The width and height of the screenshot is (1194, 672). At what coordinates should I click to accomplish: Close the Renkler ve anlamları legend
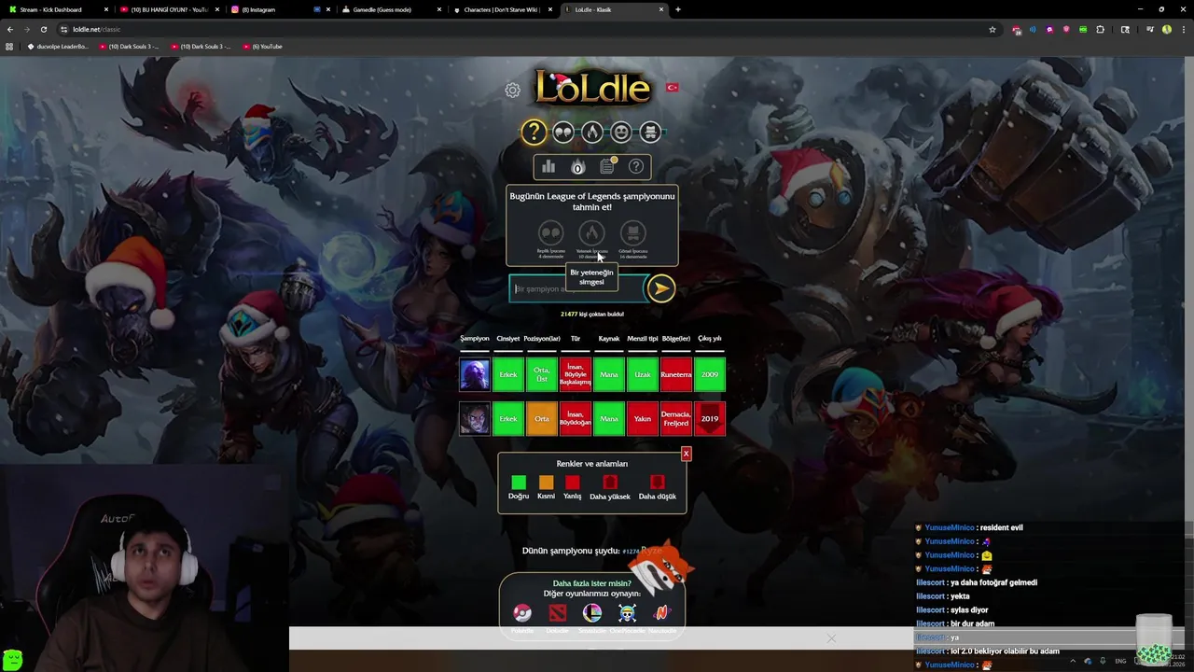point(686,454)
